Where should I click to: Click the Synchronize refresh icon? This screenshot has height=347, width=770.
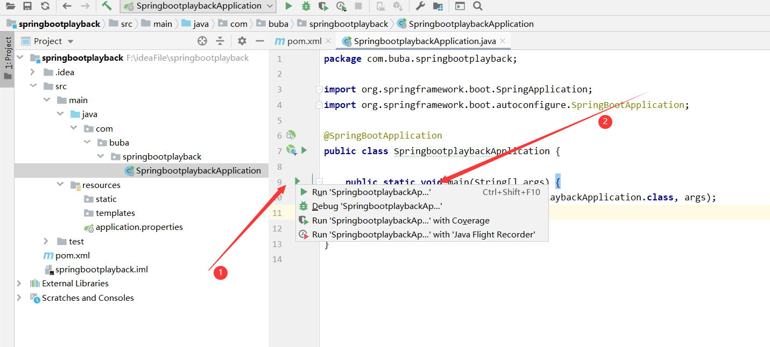45,6
